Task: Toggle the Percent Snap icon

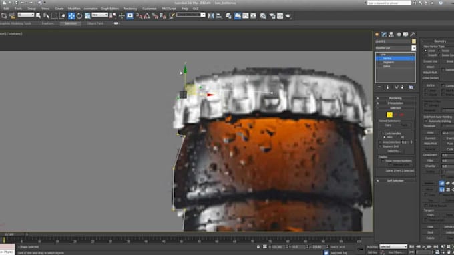Action: (x=155, y=16)
